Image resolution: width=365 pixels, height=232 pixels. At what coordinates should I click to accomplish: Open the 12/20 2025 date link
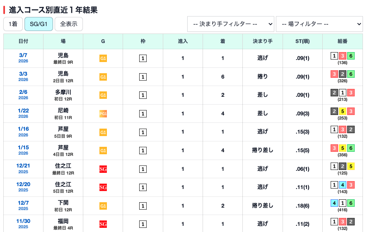point(23,187)
